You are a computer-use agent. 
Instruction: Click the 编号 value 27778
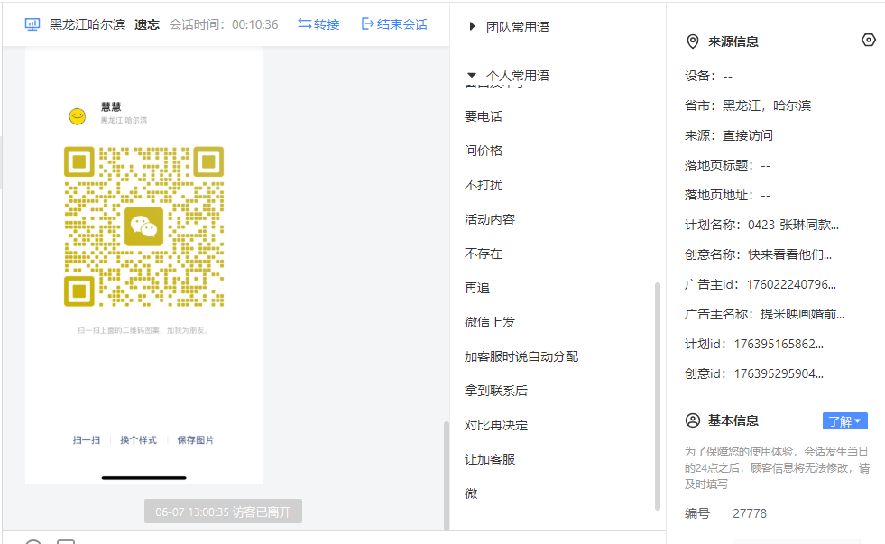[x=750, y=513]
